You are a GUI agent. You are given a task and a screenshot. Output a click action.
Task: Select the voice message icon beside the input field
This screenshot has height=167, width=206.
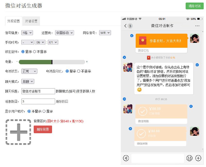pyautogui.click(x=126, y=158)
